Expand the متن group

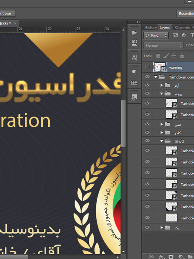click(162, 124)
